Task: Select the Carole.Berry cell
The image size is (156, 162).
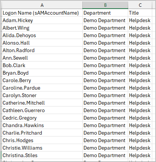Action: pyautogui.click(x=42, y=80)
